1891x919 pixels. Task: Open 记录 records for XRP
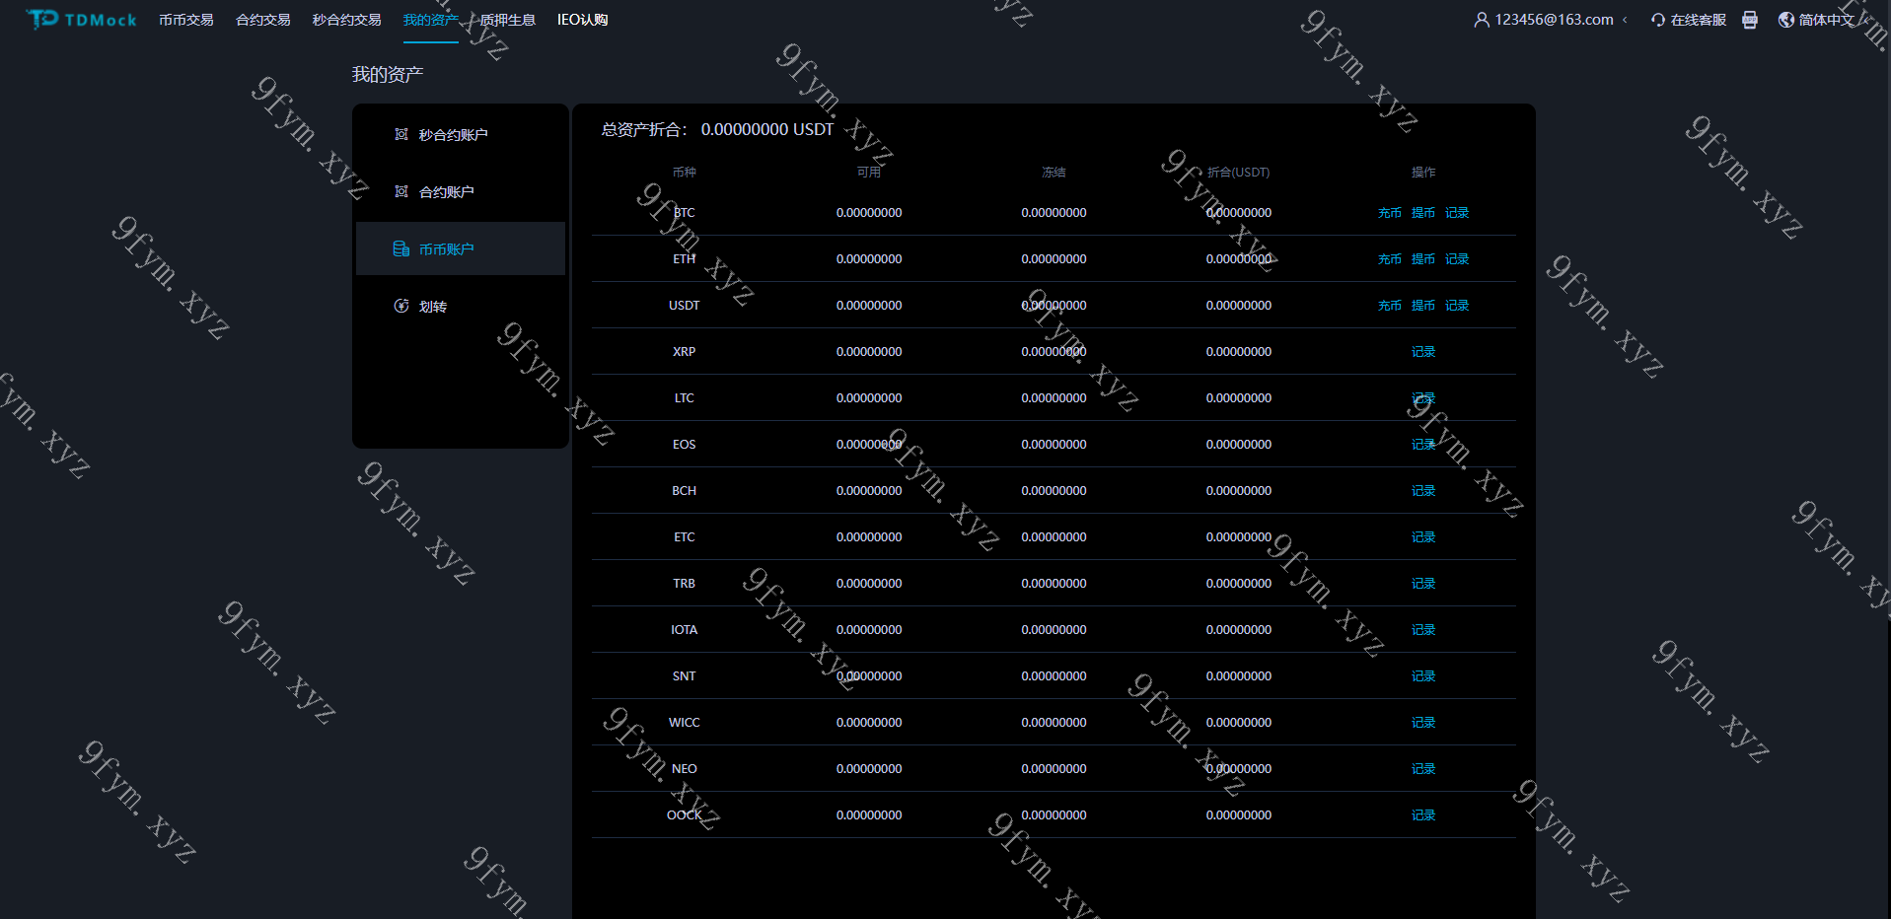tap(1423, 352)
